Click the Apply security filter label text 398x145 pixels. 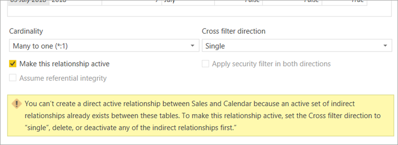[x=271, y=64]
